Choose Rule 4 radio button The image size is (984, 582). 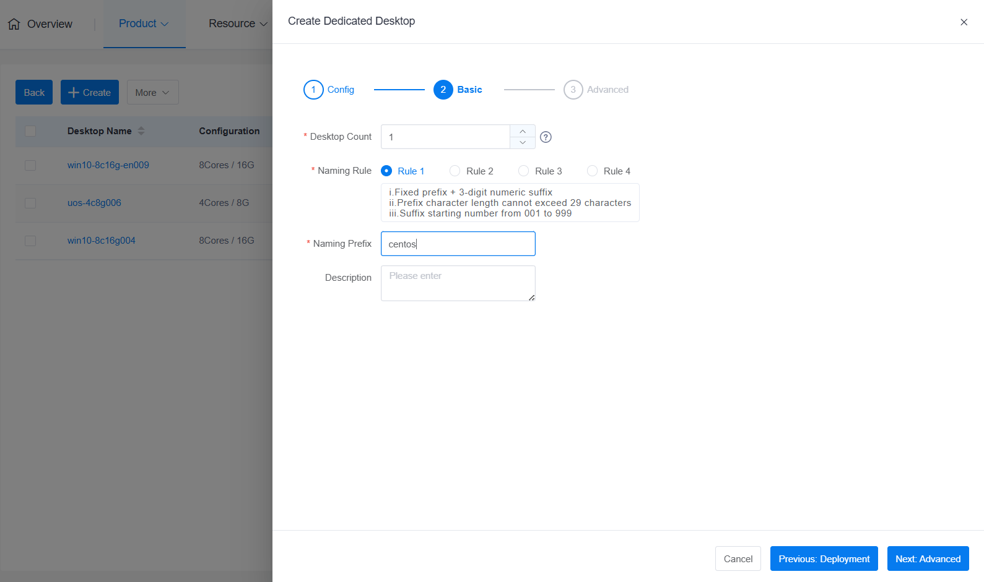point(593,171)
